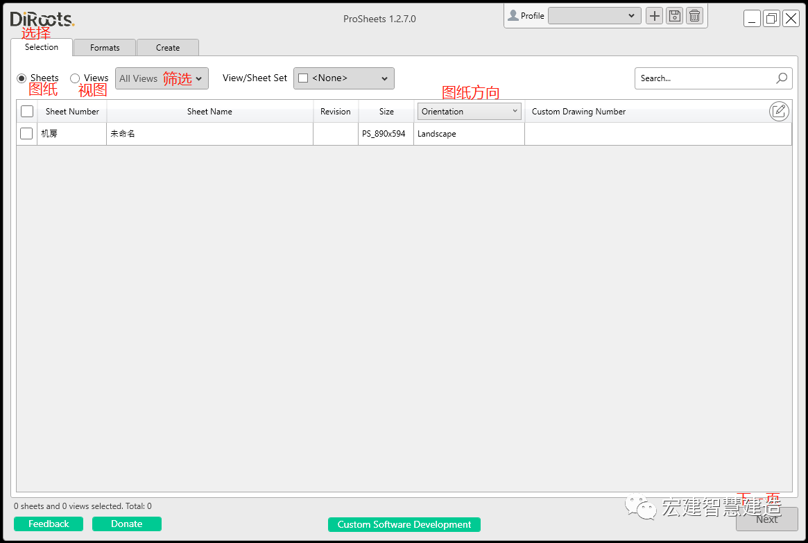Viewport: 808px width, 543px height.
Task: Toggle the View/Sheet Set <None> checkbox
Action: pos(303,78)
